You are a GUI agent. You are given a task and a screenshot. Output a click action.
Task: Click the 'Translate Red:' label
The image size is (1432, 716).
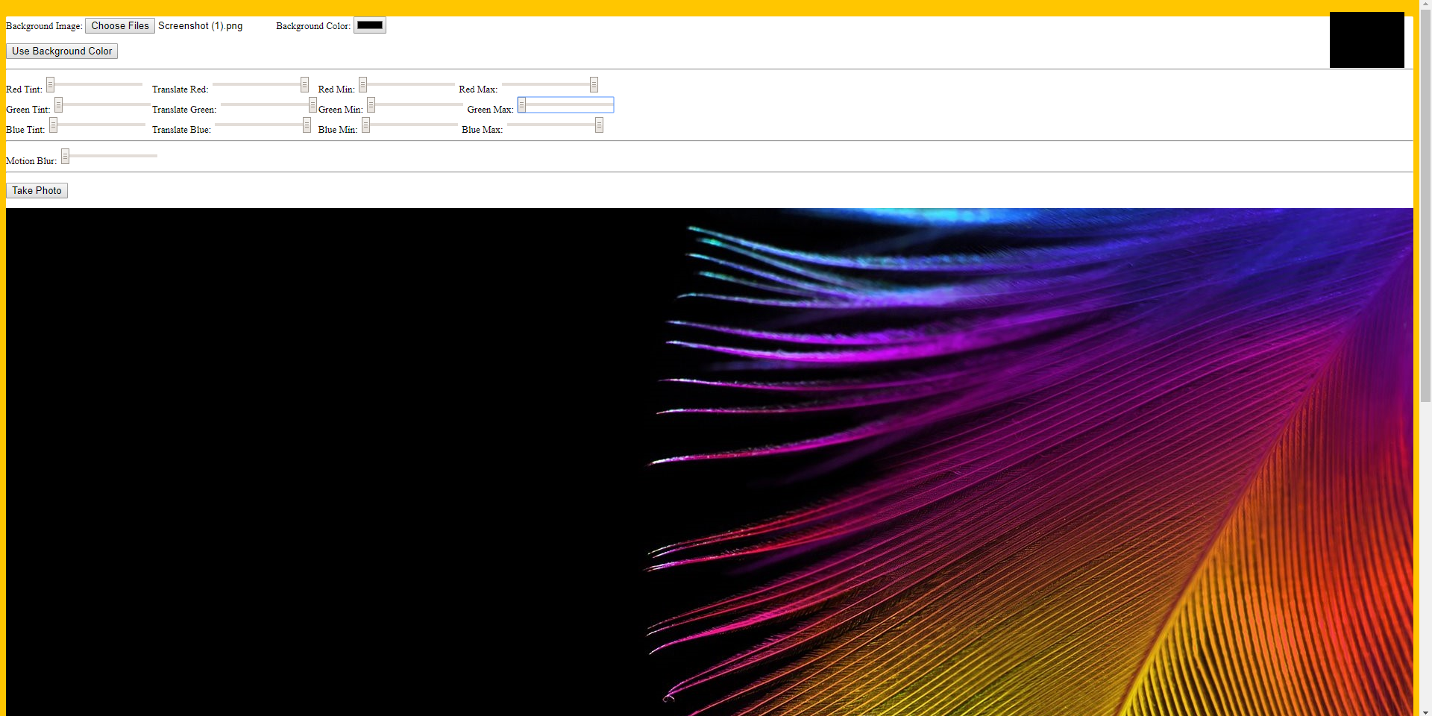pos(180,89)
